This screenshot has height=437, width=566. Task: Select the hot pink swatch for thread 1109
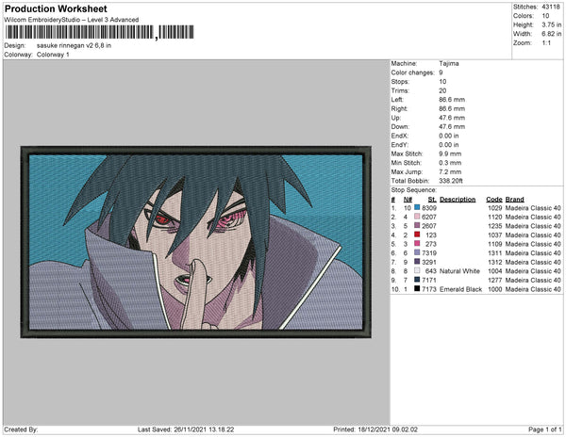coord(417,244)
